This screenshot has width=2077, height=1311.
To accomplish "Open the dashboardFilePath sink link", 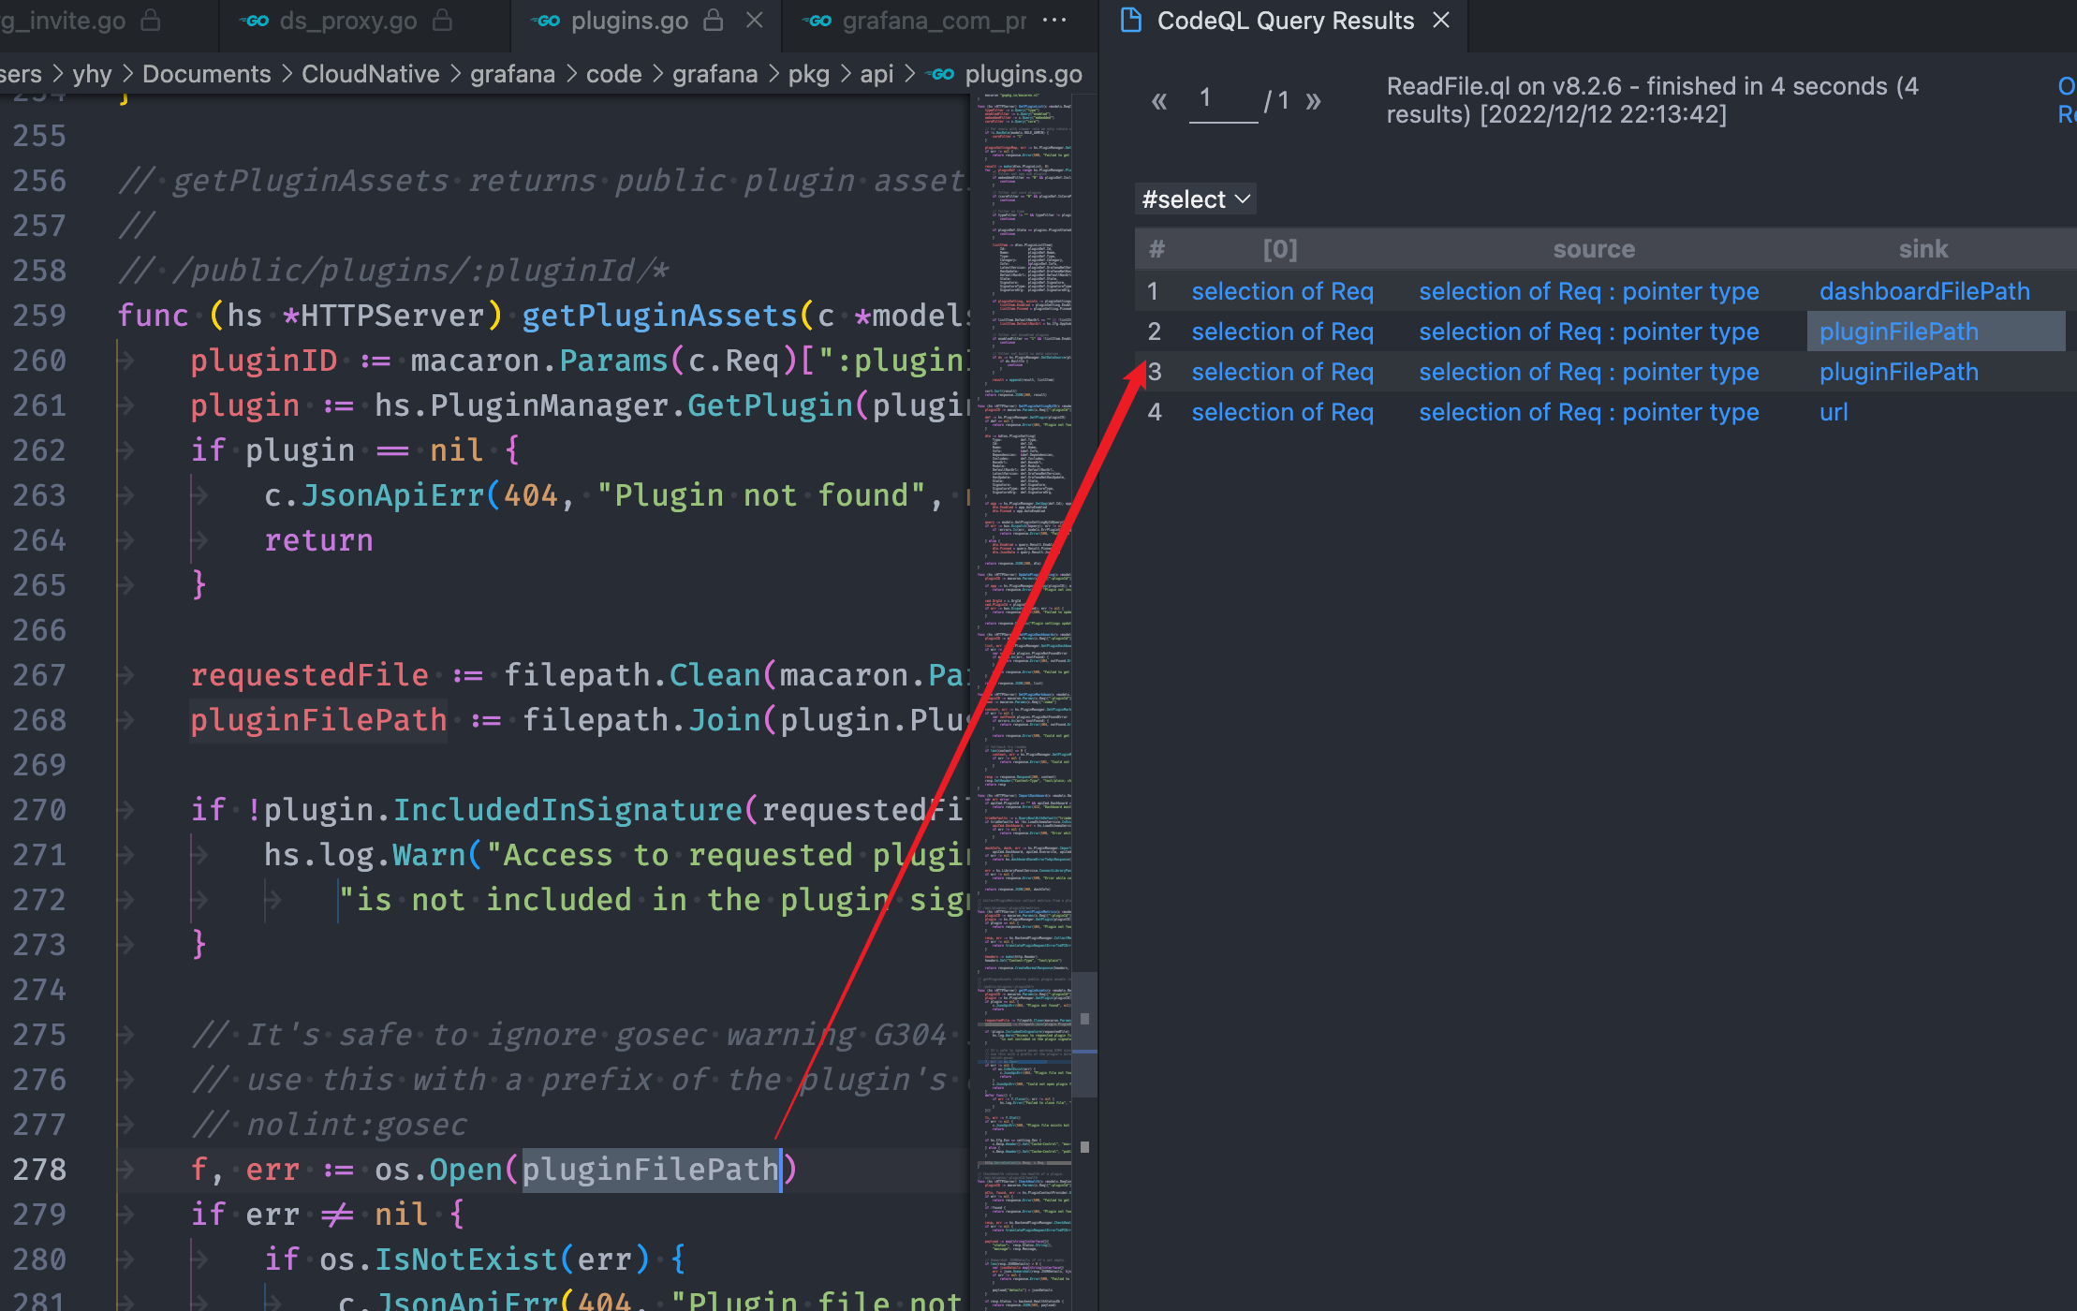I will pos(1924,291).
